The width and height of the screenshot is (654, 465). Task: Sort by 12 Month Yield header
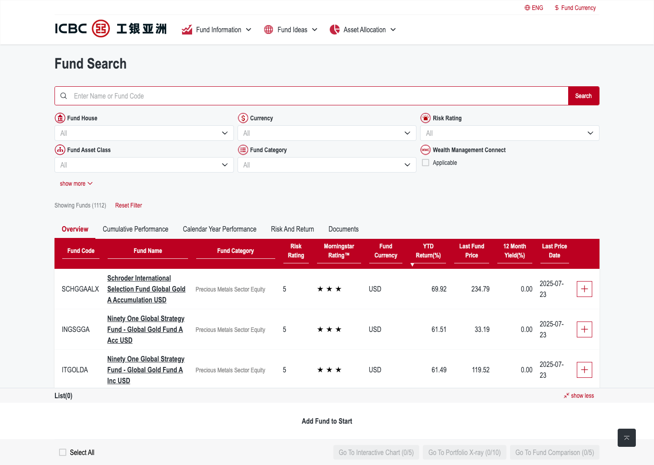click(515, 251)
